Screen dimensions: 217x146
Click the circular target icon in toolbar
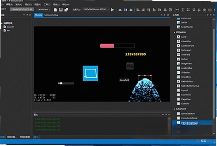(x=170, y=10)
